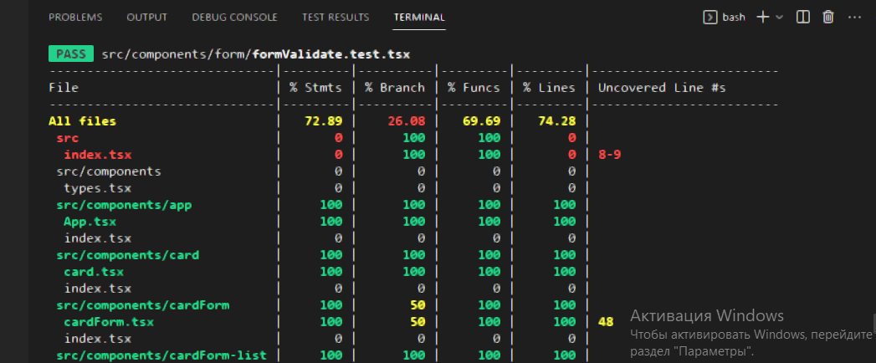
Task: Click the bash terminal profile icon
Action: pos(710,18)
